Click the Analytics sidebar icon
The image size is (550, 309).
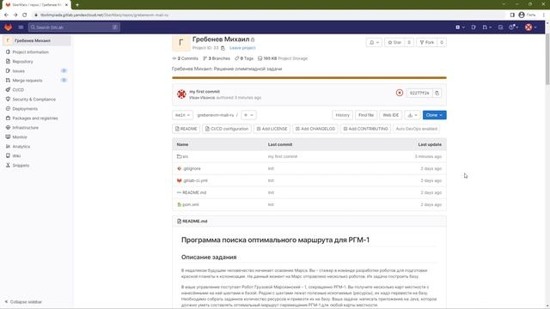tap(8, 147)
